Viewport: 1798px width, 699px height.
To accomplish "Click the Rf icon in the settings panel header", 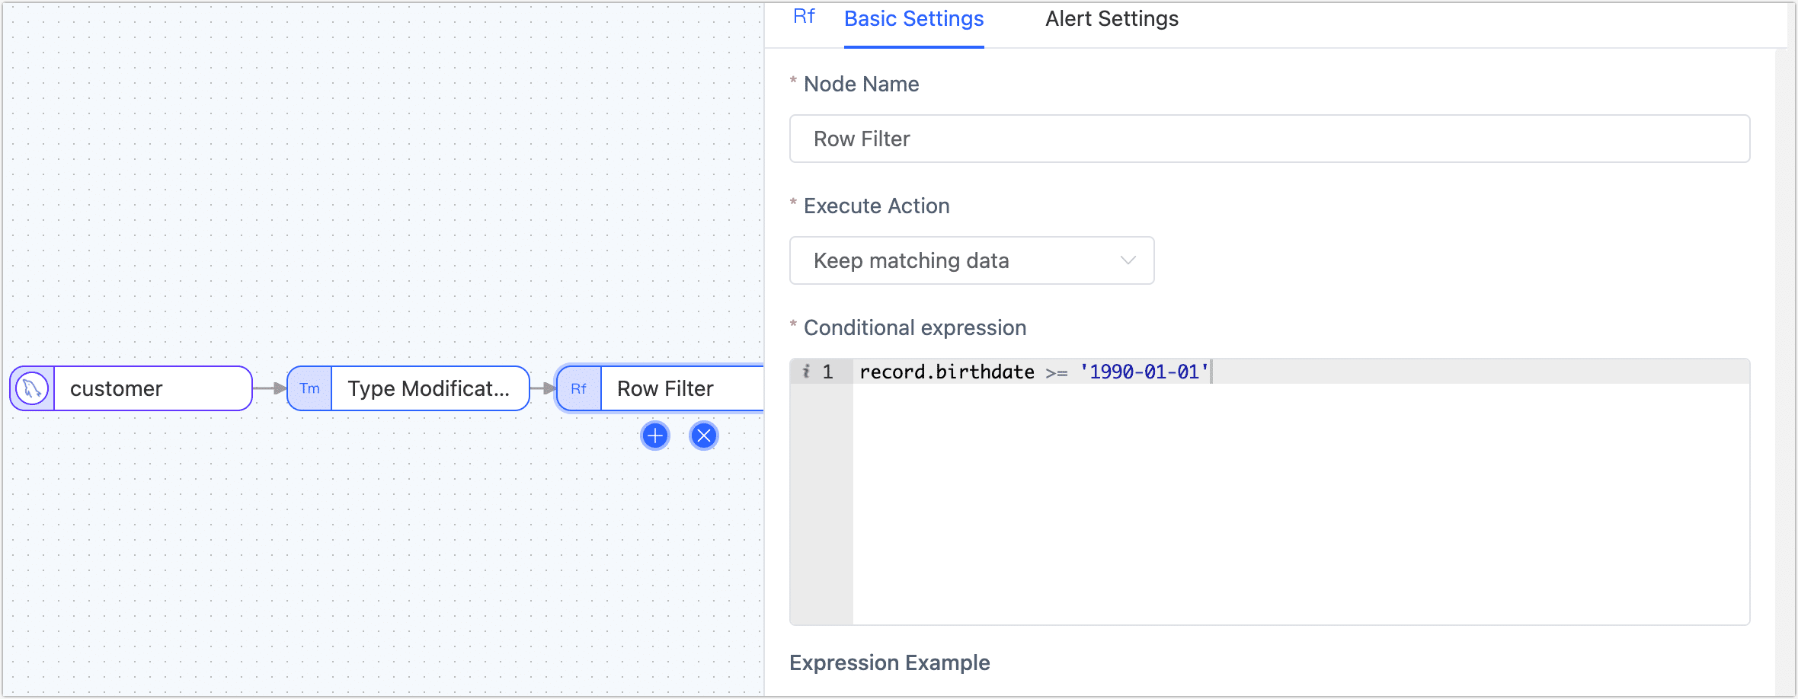I will [x=804, y=17].
